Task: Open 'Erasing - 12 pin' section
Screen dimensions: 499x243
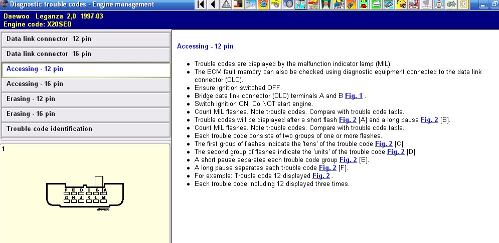Action: (x=86, y=99)
